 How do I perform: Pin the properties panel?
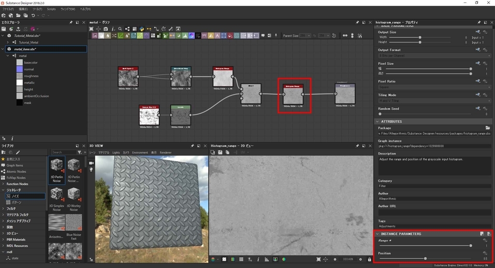(x=479, y=22)
